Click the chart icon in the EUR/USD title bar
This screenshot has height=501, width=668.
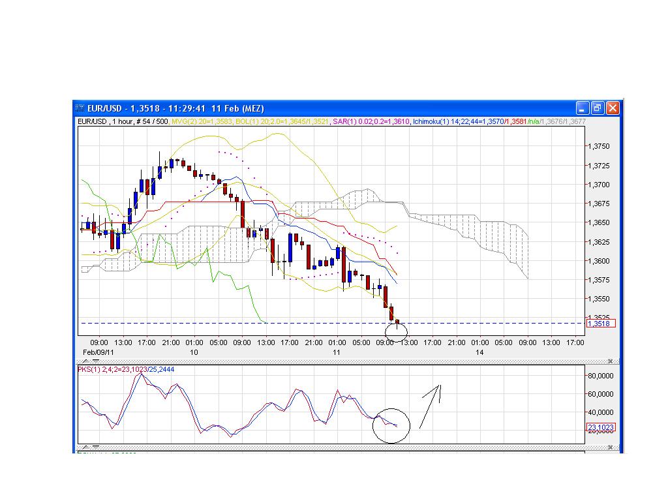(79, 108)
